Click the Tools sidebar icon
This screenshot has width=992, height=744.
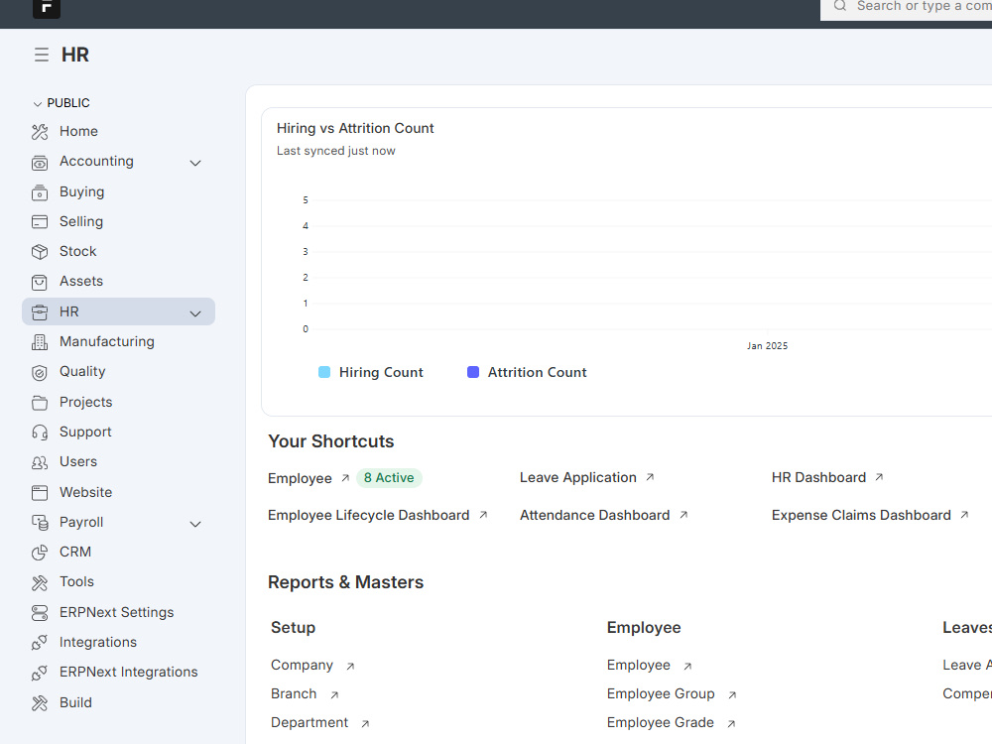point(40,582)
